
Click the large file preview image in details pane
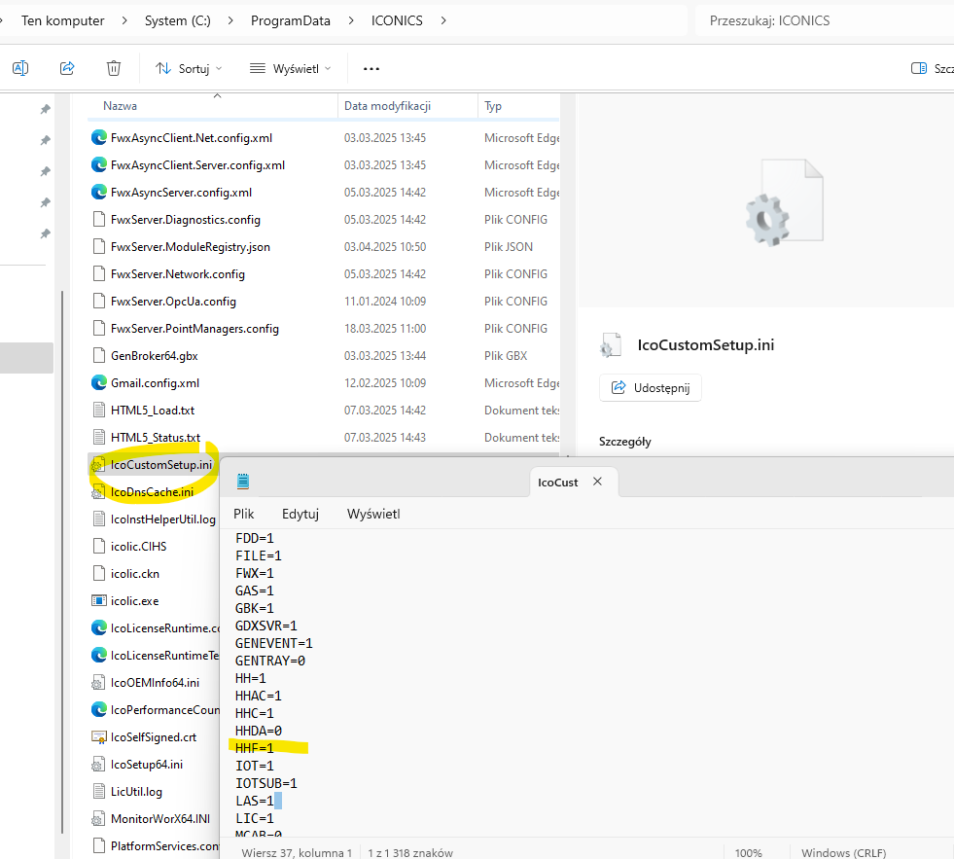click(x=784, y=202)
